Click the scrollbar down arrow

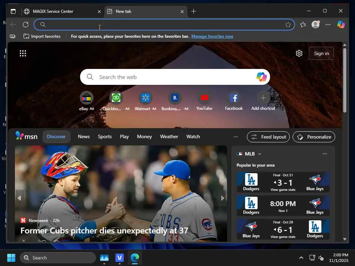(345, 239)
